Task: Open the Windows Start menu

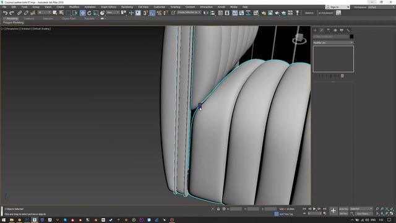Action: 4,220
